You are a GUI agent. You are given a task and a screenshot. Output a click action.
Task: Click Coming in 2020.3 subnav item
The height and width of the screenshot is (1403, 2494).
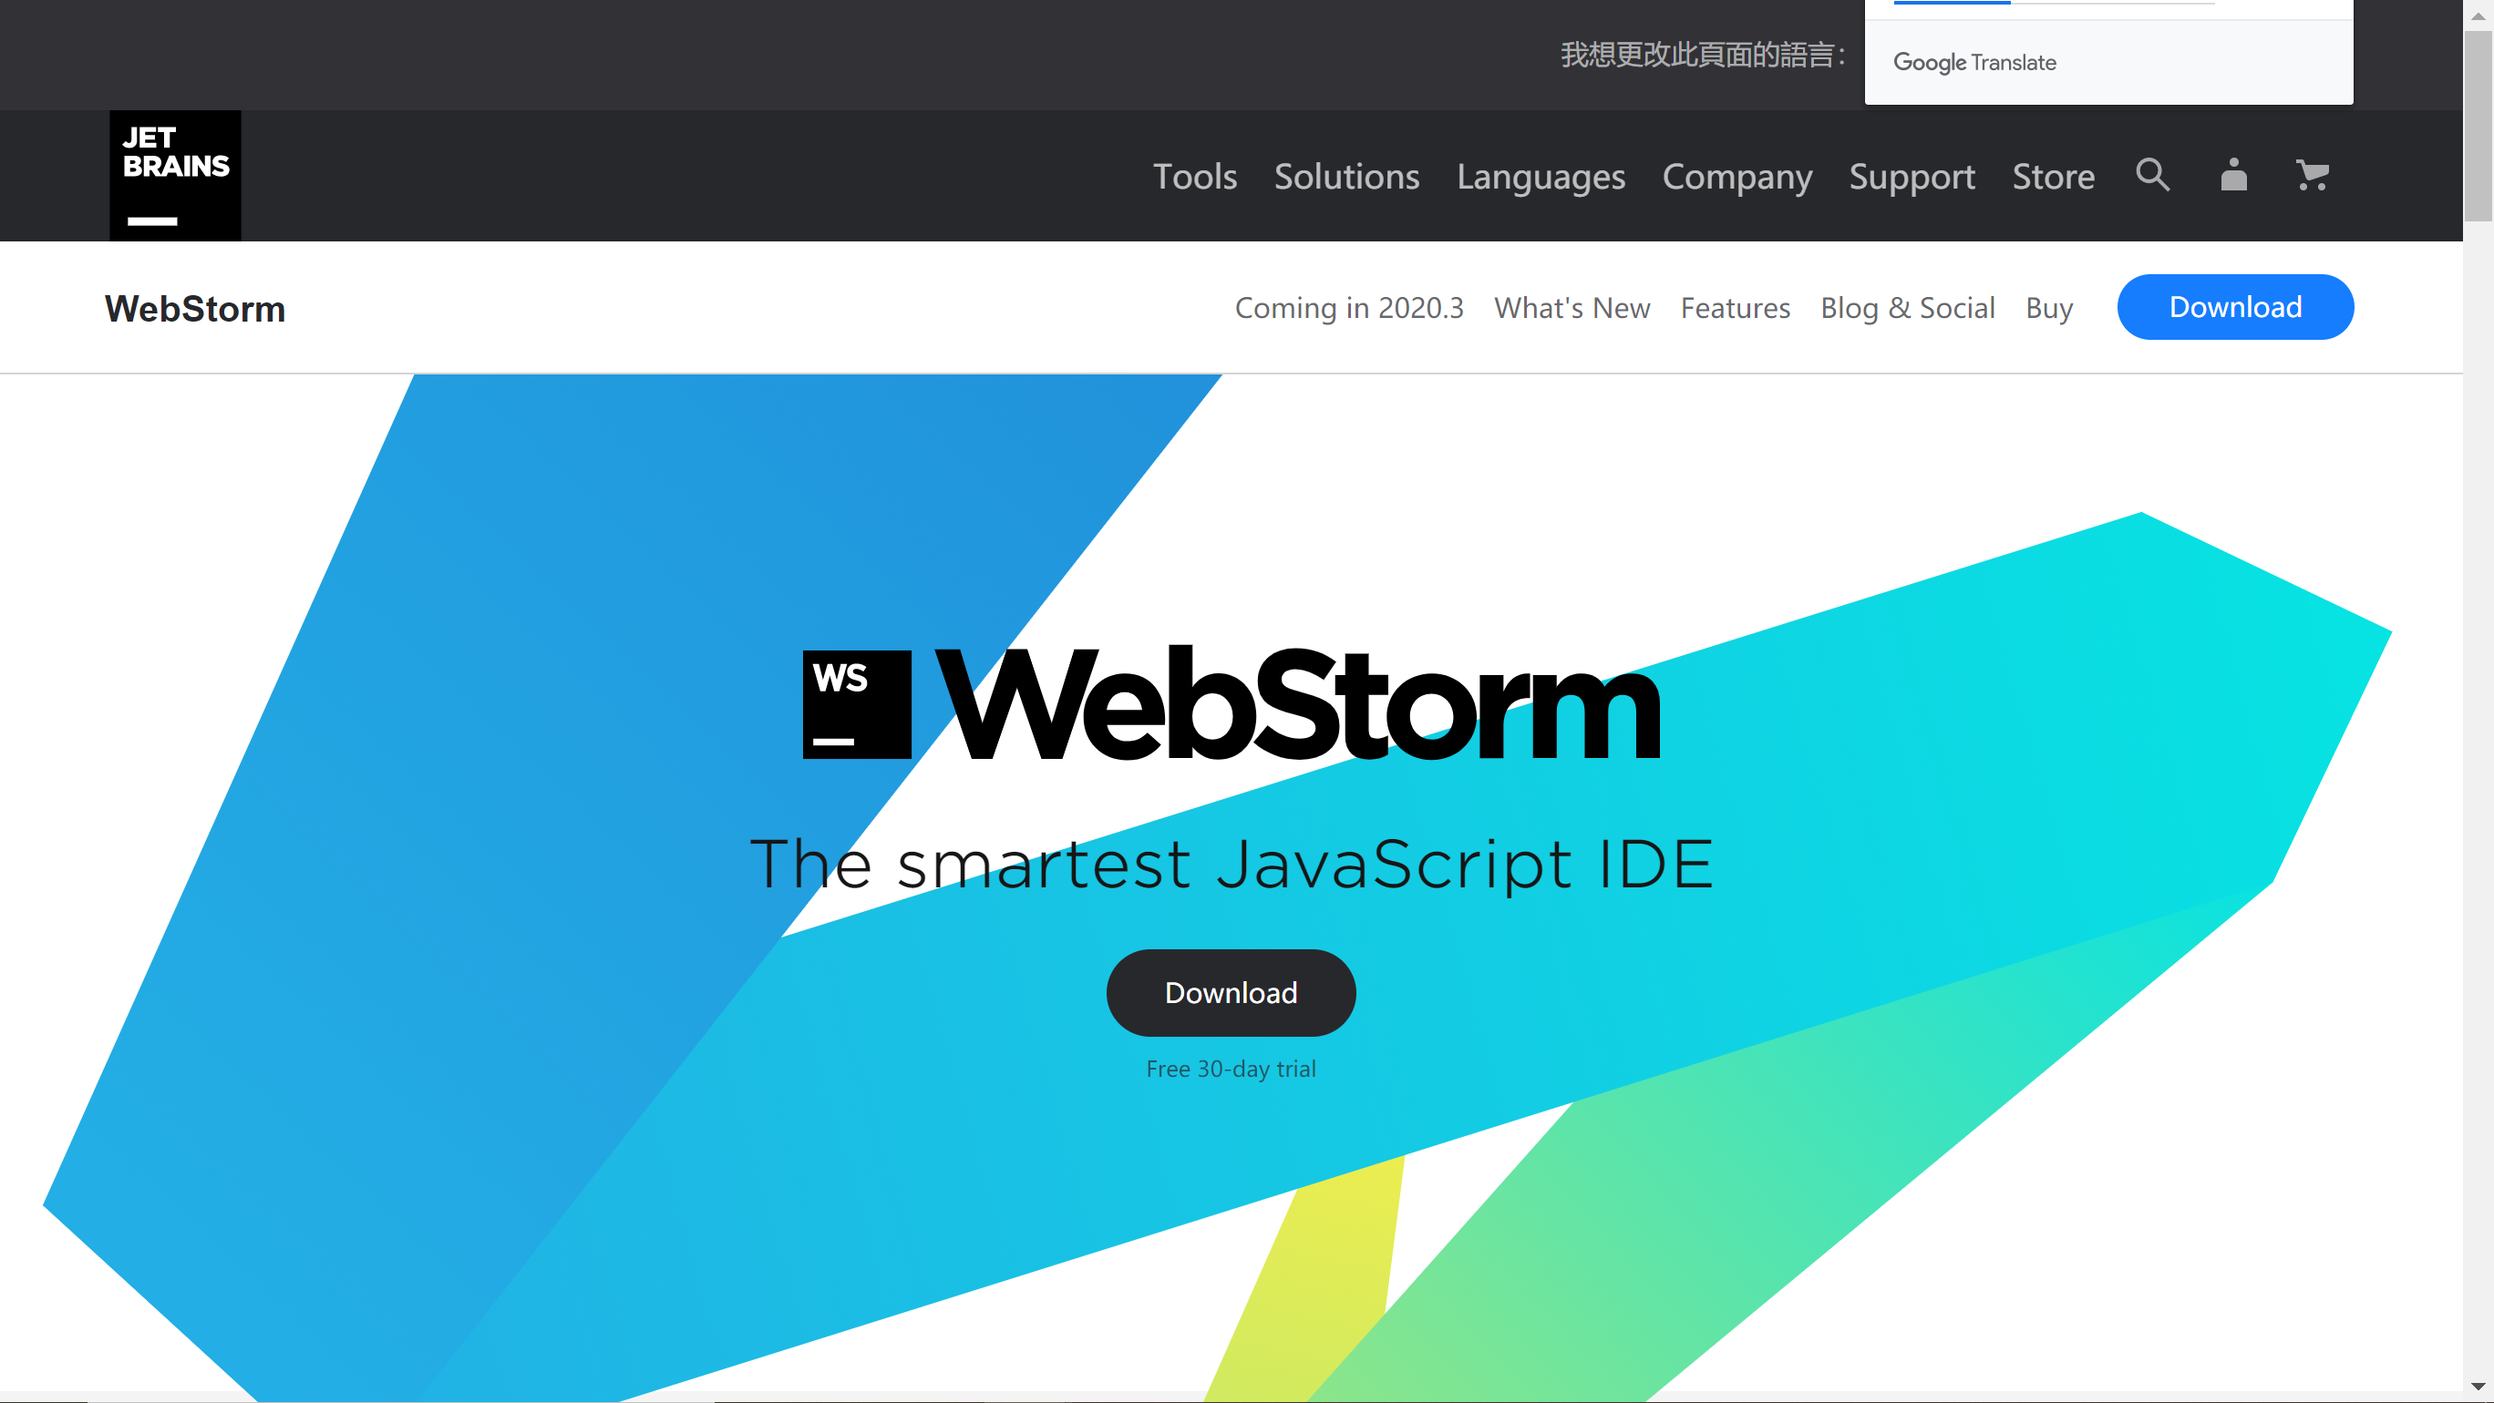coord(1350,308)
